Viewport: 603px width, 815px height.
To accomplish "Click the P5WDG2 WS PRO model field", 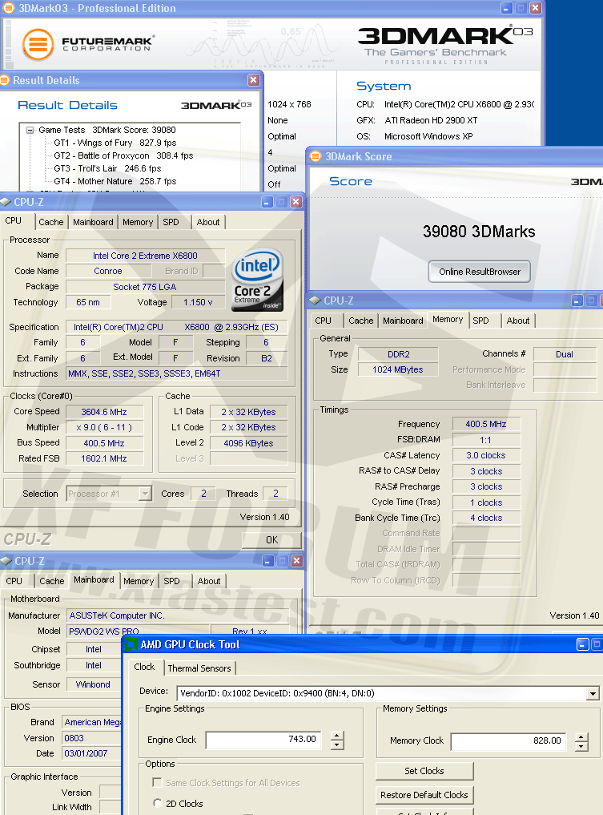I will click(x=139, y=631).
